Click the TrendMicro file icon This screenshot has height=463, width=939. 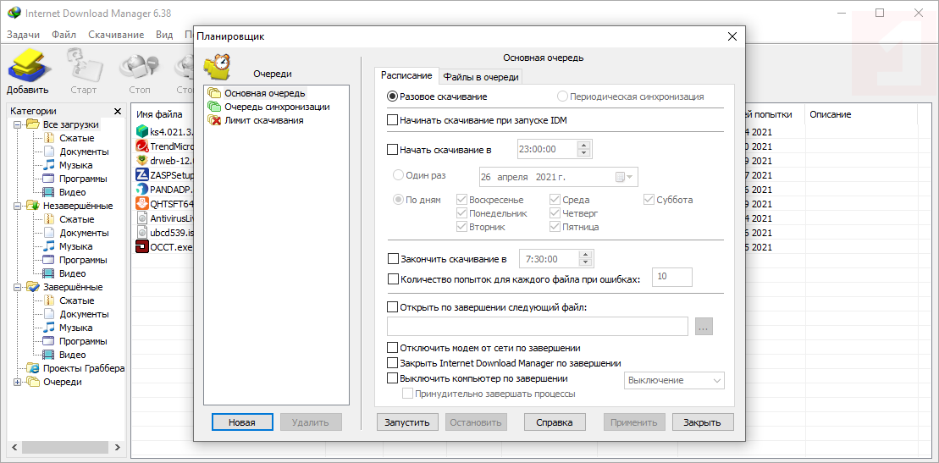(142, 146)
